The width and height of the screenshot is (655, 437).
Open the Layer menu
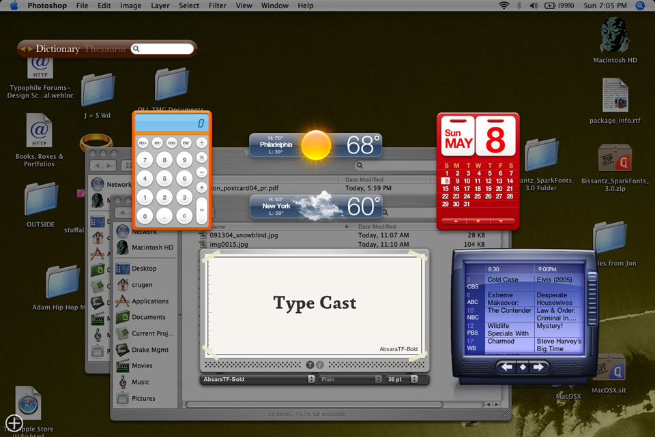160,5
